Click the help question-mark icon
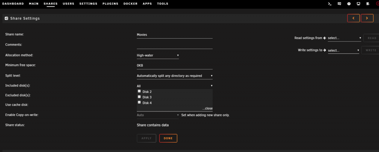Viewport: 379px width, 152px height. coord(349,4)
